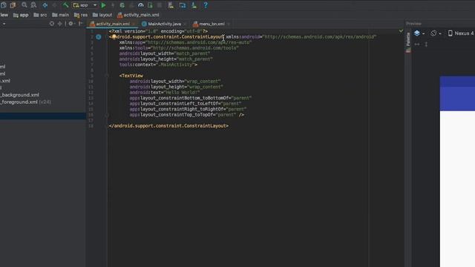Click the Design Surface layers icon
Image resolution: width=475 pixels, height=267 pixels.
click(x=417, y=33)
